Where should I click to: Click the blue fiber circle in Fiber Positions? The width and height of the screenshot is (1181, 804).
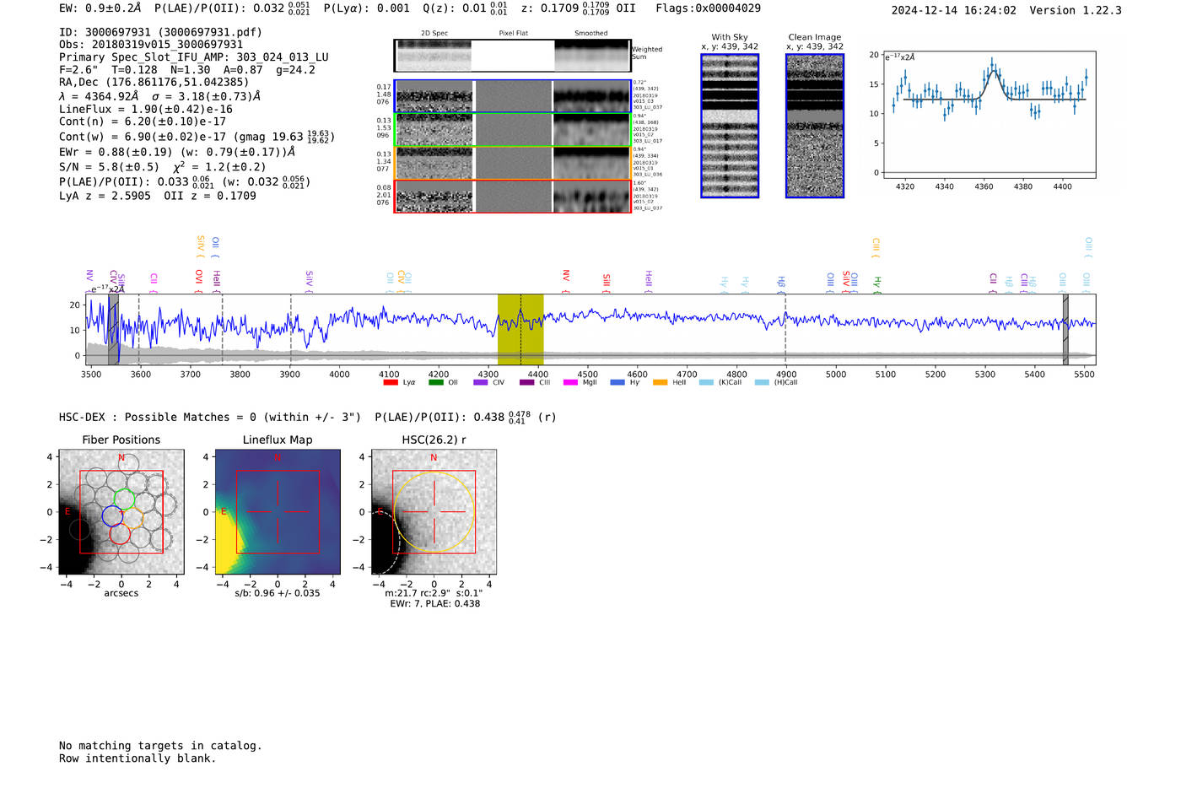[x=111, y=515]
